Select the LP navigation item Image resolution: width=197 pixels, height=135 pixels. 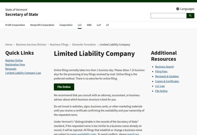(107, 25)
